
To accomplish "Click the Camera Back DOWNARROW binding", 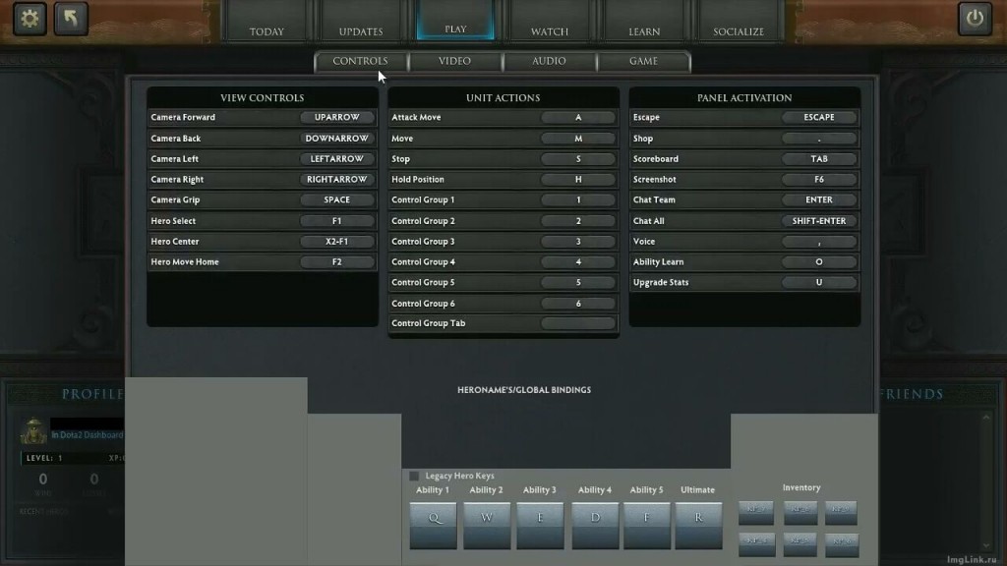I will coord(337,139).
